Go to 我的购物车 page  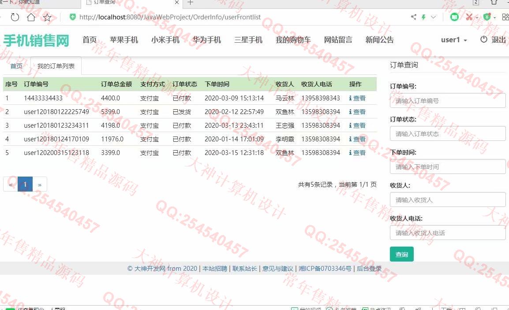[x=293, y=40]
